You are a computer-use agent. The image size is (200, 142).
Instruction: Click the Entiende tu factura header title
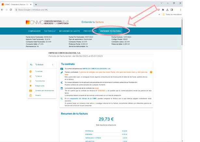93,22
